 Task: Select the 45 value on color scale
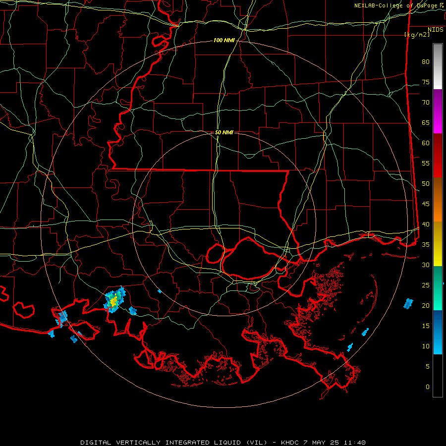pyautogui.click(x=426, y=204)
